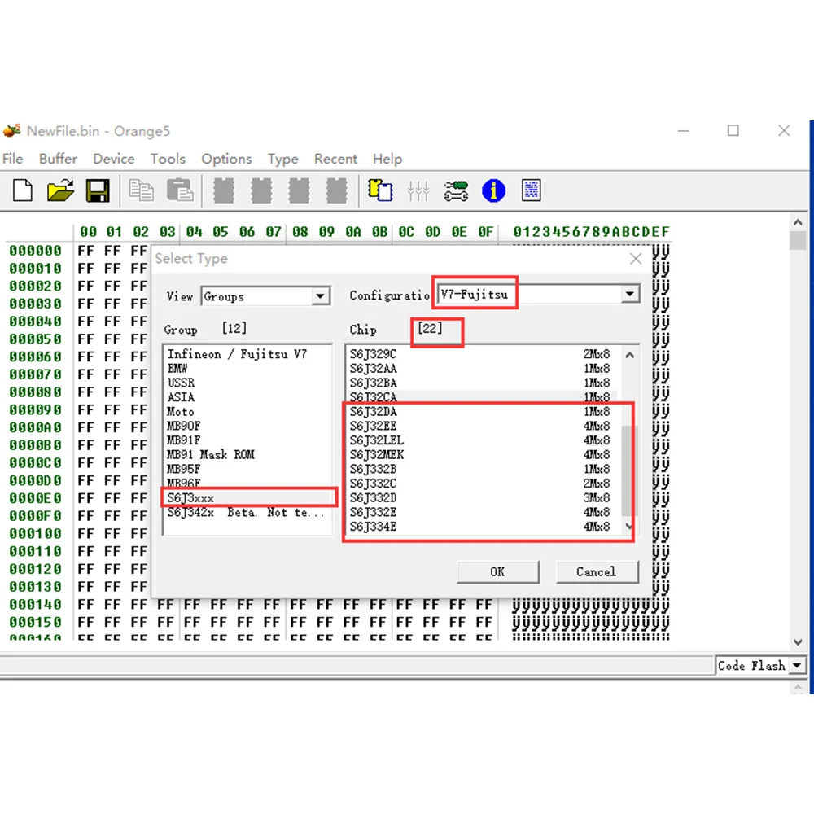Click the New file toolbar icon
Screen dimensions: 814x814
click(x=23, y=191)
